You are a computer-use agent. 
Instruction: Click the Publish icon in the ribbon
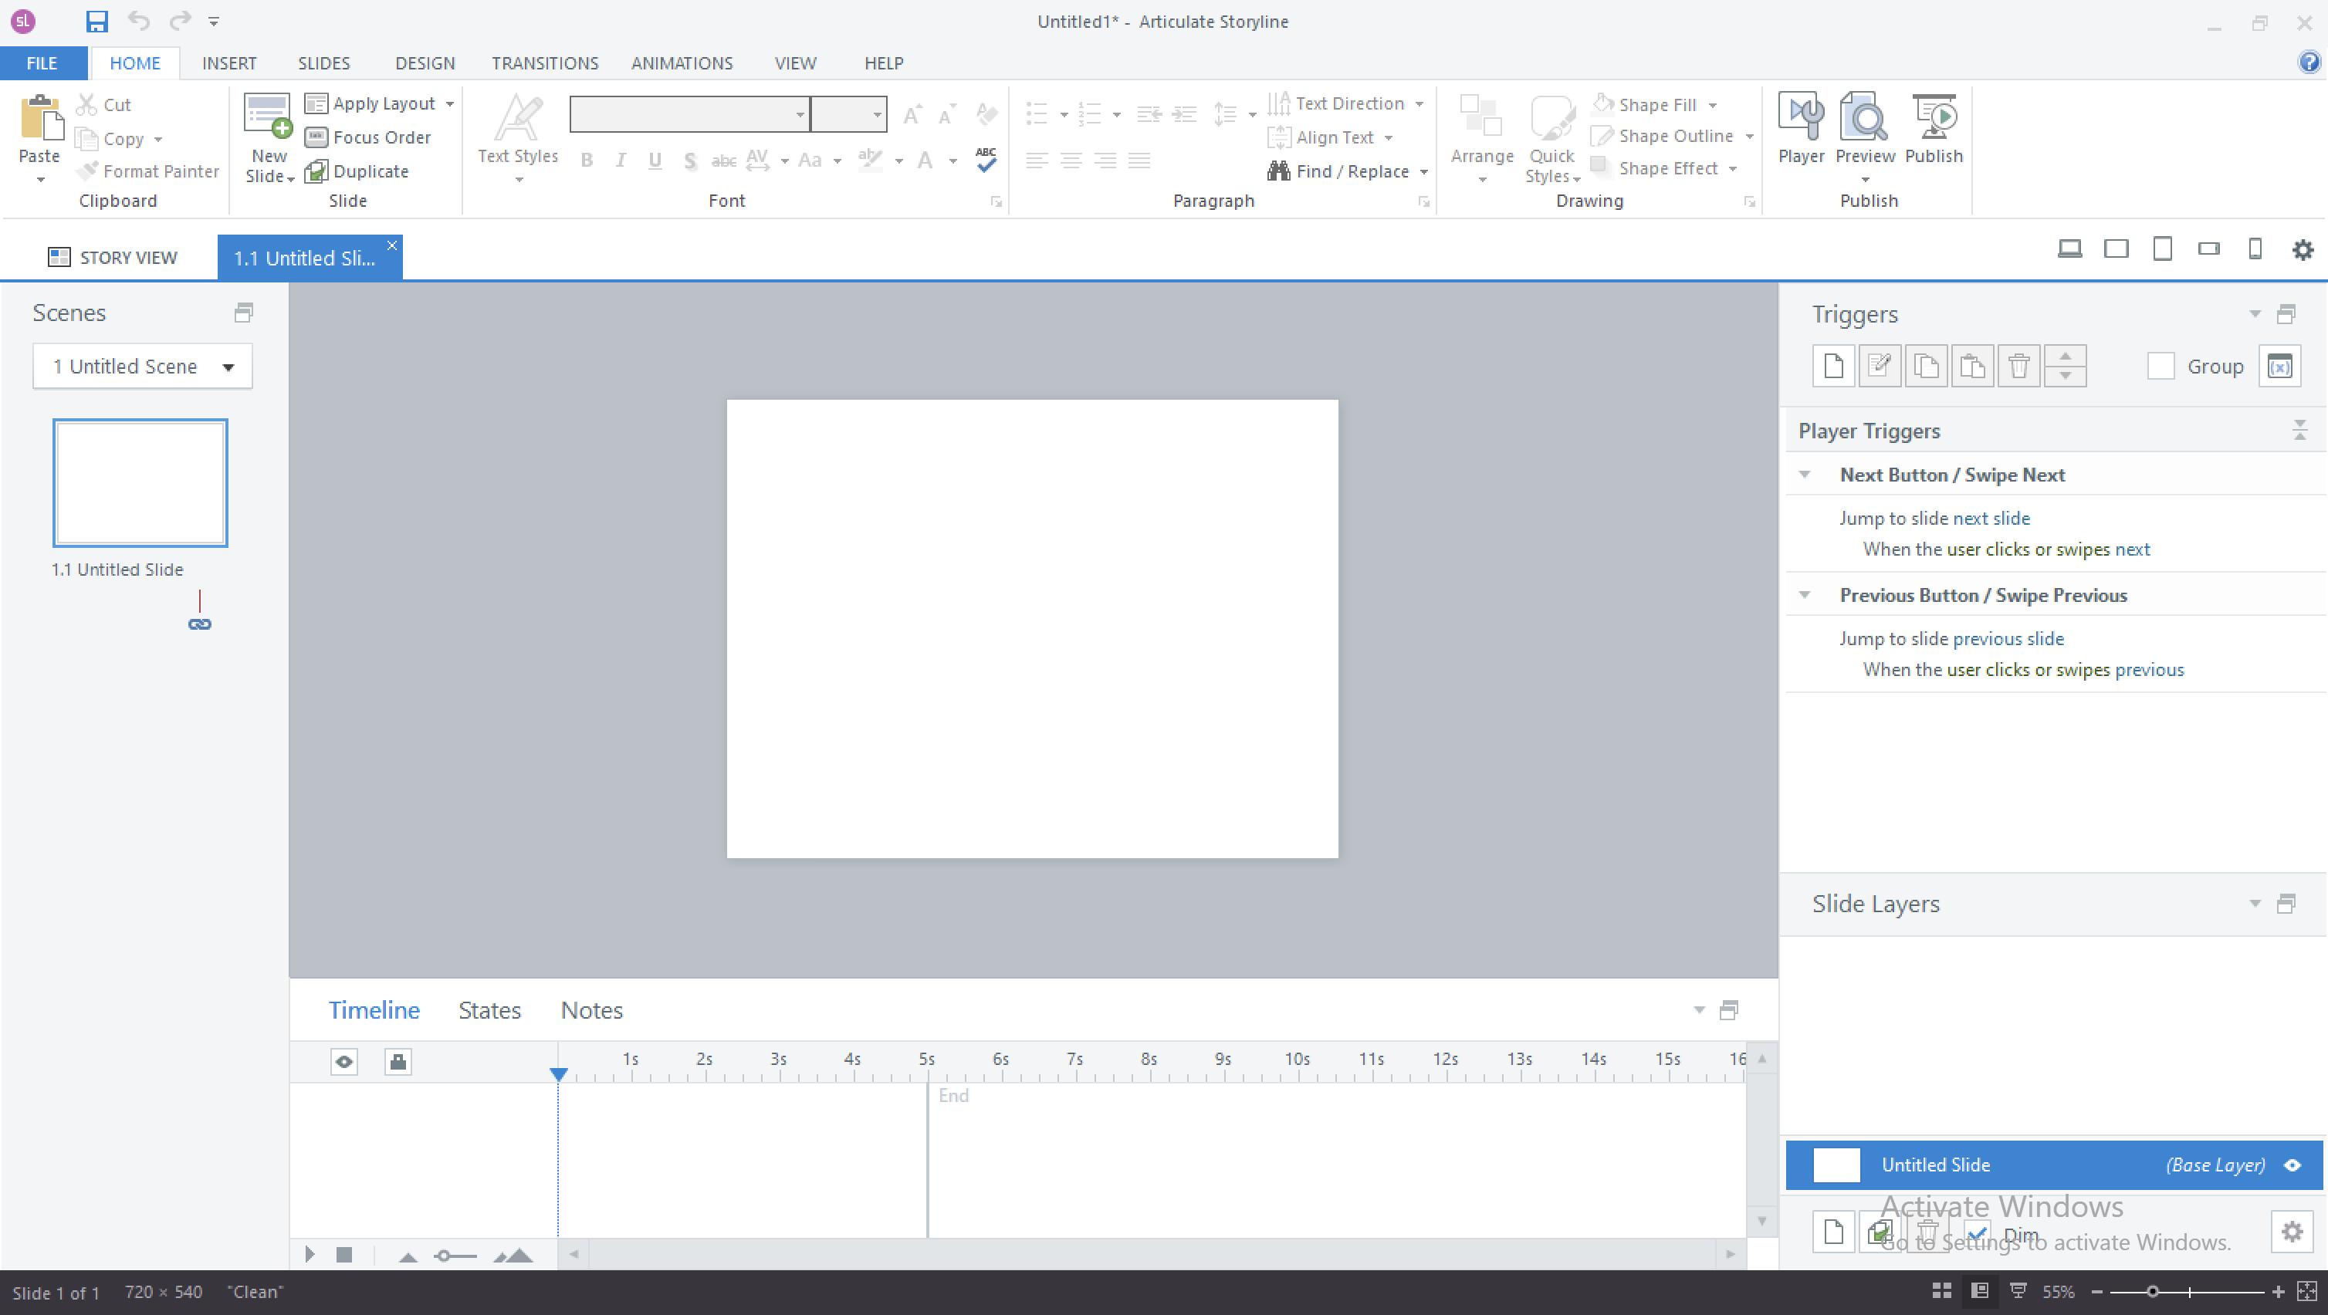(1933, 118)
